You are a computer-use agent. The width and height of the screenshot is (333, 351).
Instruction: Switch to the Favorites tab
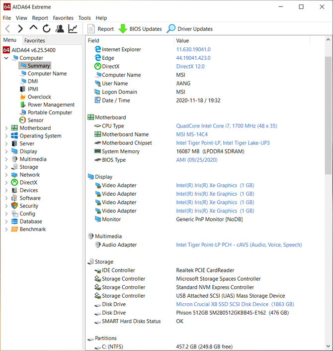click(35, 40)
